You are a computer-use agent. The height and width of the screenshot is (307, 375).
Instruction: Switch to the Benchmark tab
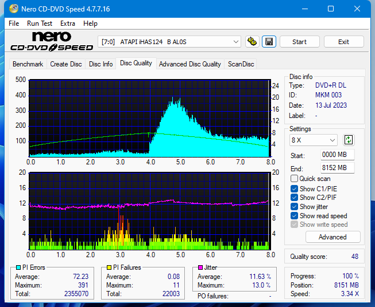coord(28,64)
